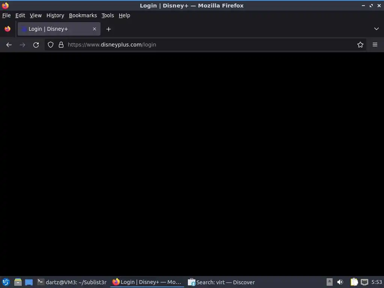Click the Firefox logo in title bar
This screenshot has width=384, height=288.
(x=5, y=5)
